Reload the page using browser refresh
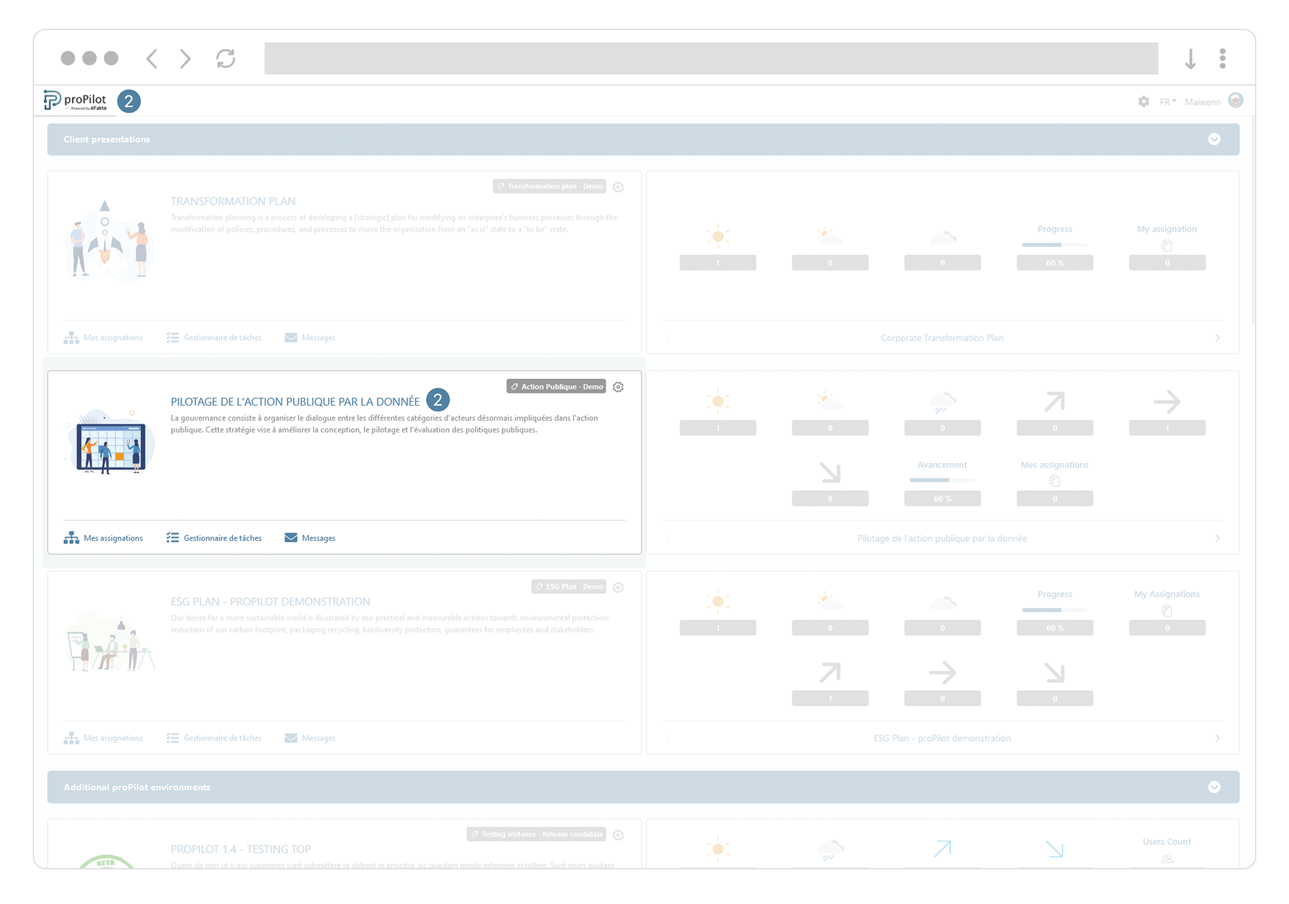 (x=225, y=59)
